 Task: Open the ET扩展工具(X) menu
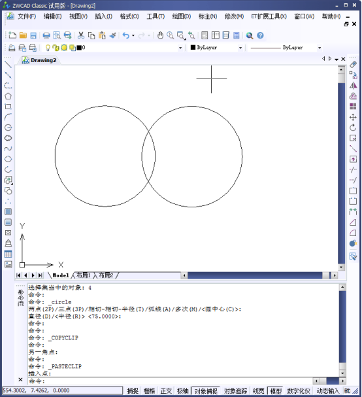coord(269,16)
